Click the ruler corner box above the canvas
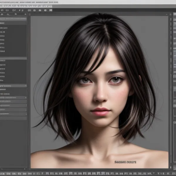176x176 pixels. [x=30, y=14]
